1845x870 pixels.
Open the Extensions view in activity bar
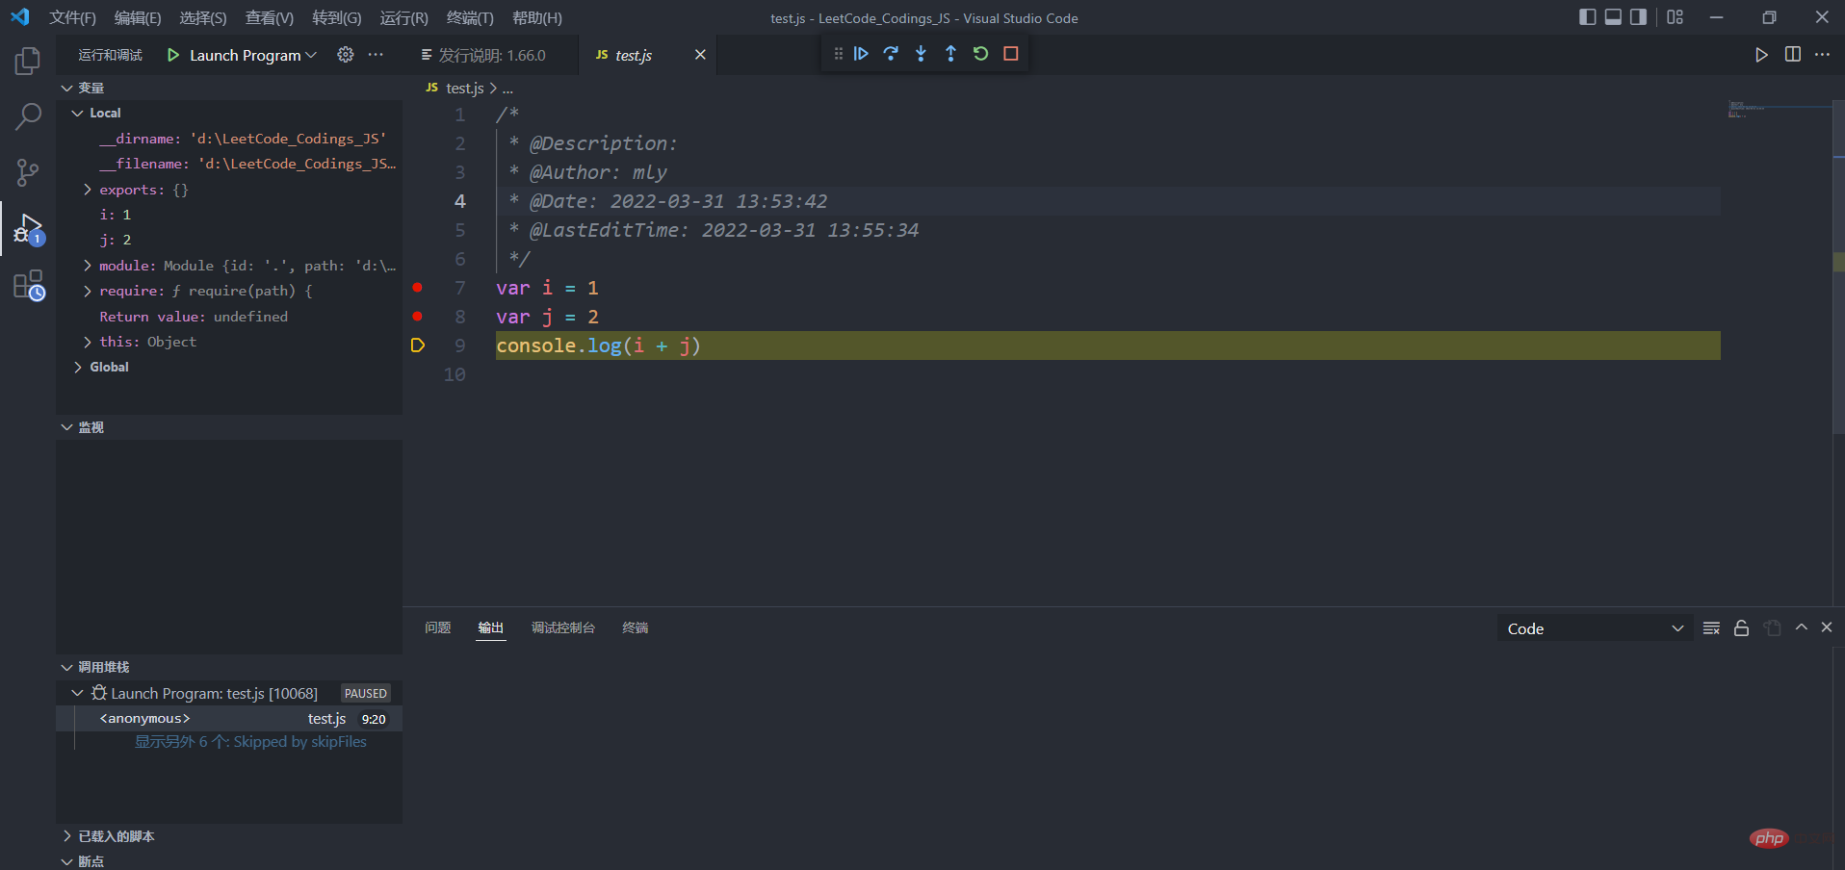[28, 286]
